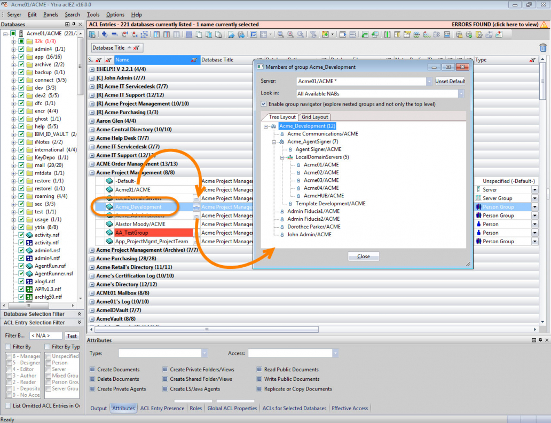Open the Tools menu
The height and width of the screenshot is (423, 551).
(93, 14)
